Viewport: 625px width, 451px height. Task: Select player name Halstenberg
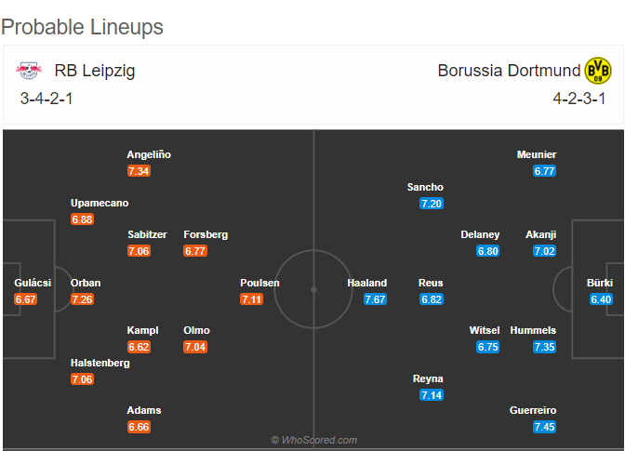pyautogui.click(x=100, y=363)
